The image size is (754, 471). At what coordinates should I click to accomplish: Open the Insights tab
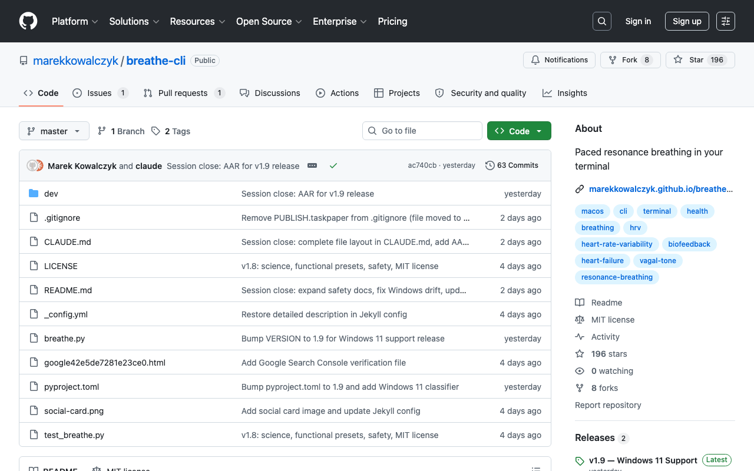click(565, 93)
